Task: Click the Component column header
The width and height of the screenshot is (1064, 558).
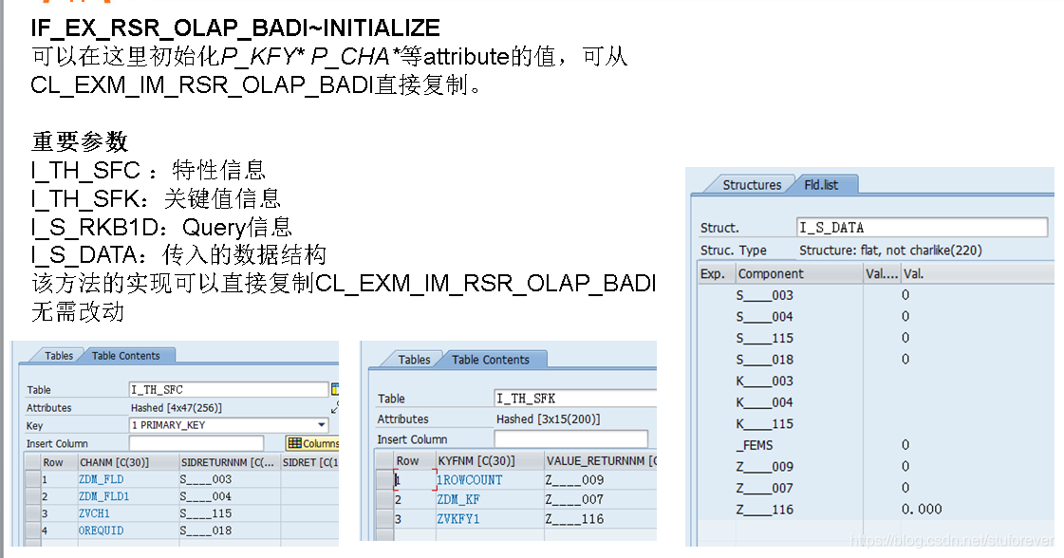Action: [x=798, y=273]
